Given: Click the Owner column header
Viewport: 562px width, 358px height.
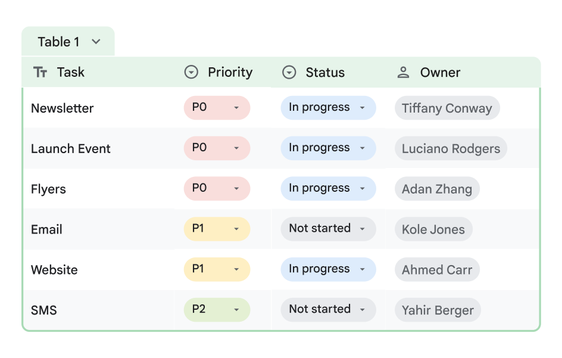Looking at the screenshot, I should click(x=440, y=73).
